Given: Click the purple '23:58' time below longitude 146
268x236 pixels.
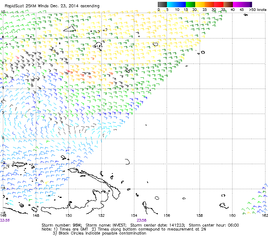Looking at the screenshot, I should point(5,220).
